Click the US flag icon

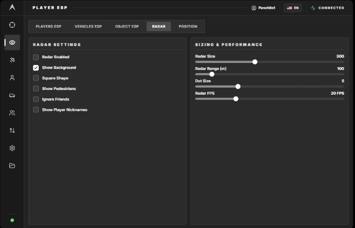pyautogui.click(x=289, y=8)
